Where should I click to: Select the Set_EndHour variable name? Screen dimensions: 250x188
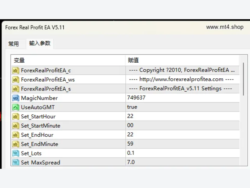click(37, 135)
